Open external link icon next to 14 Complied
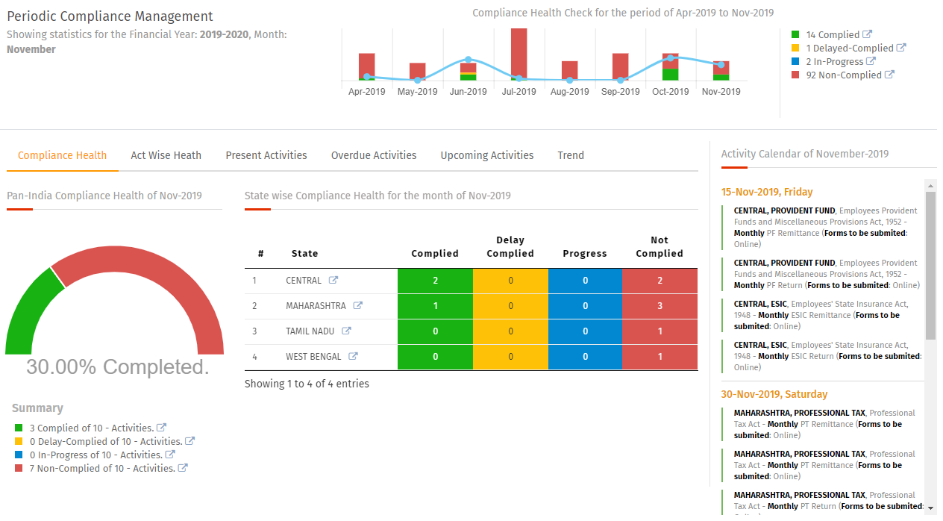This screenshot has height=521, width=943. pos(867,34)
